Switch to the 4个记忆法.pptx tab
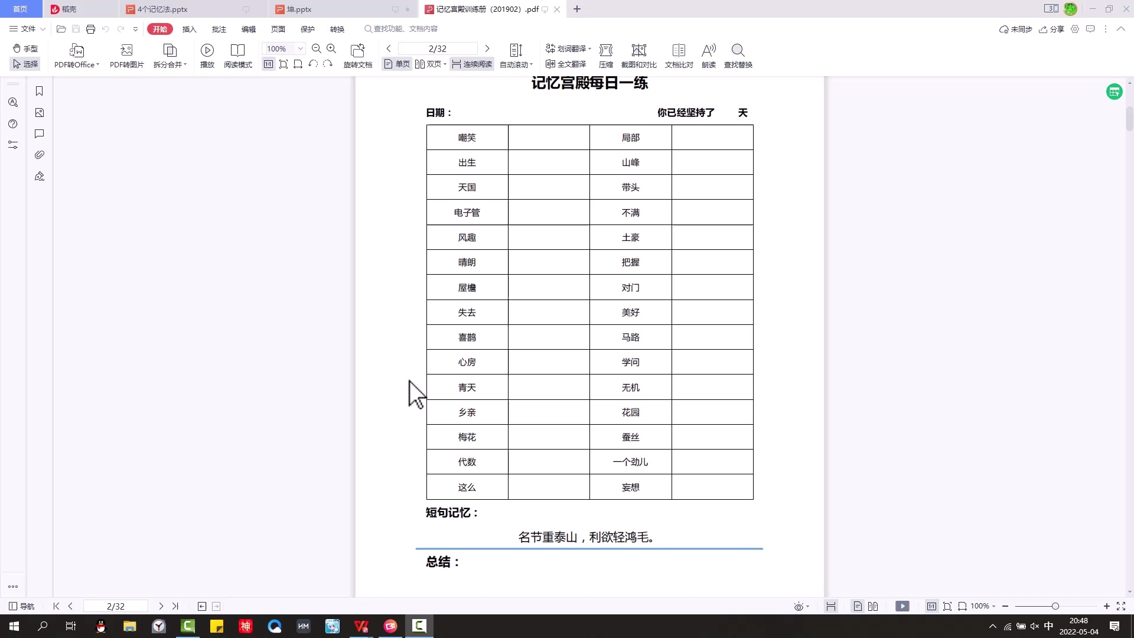1134x638 pixels. (x=162, y=9)
